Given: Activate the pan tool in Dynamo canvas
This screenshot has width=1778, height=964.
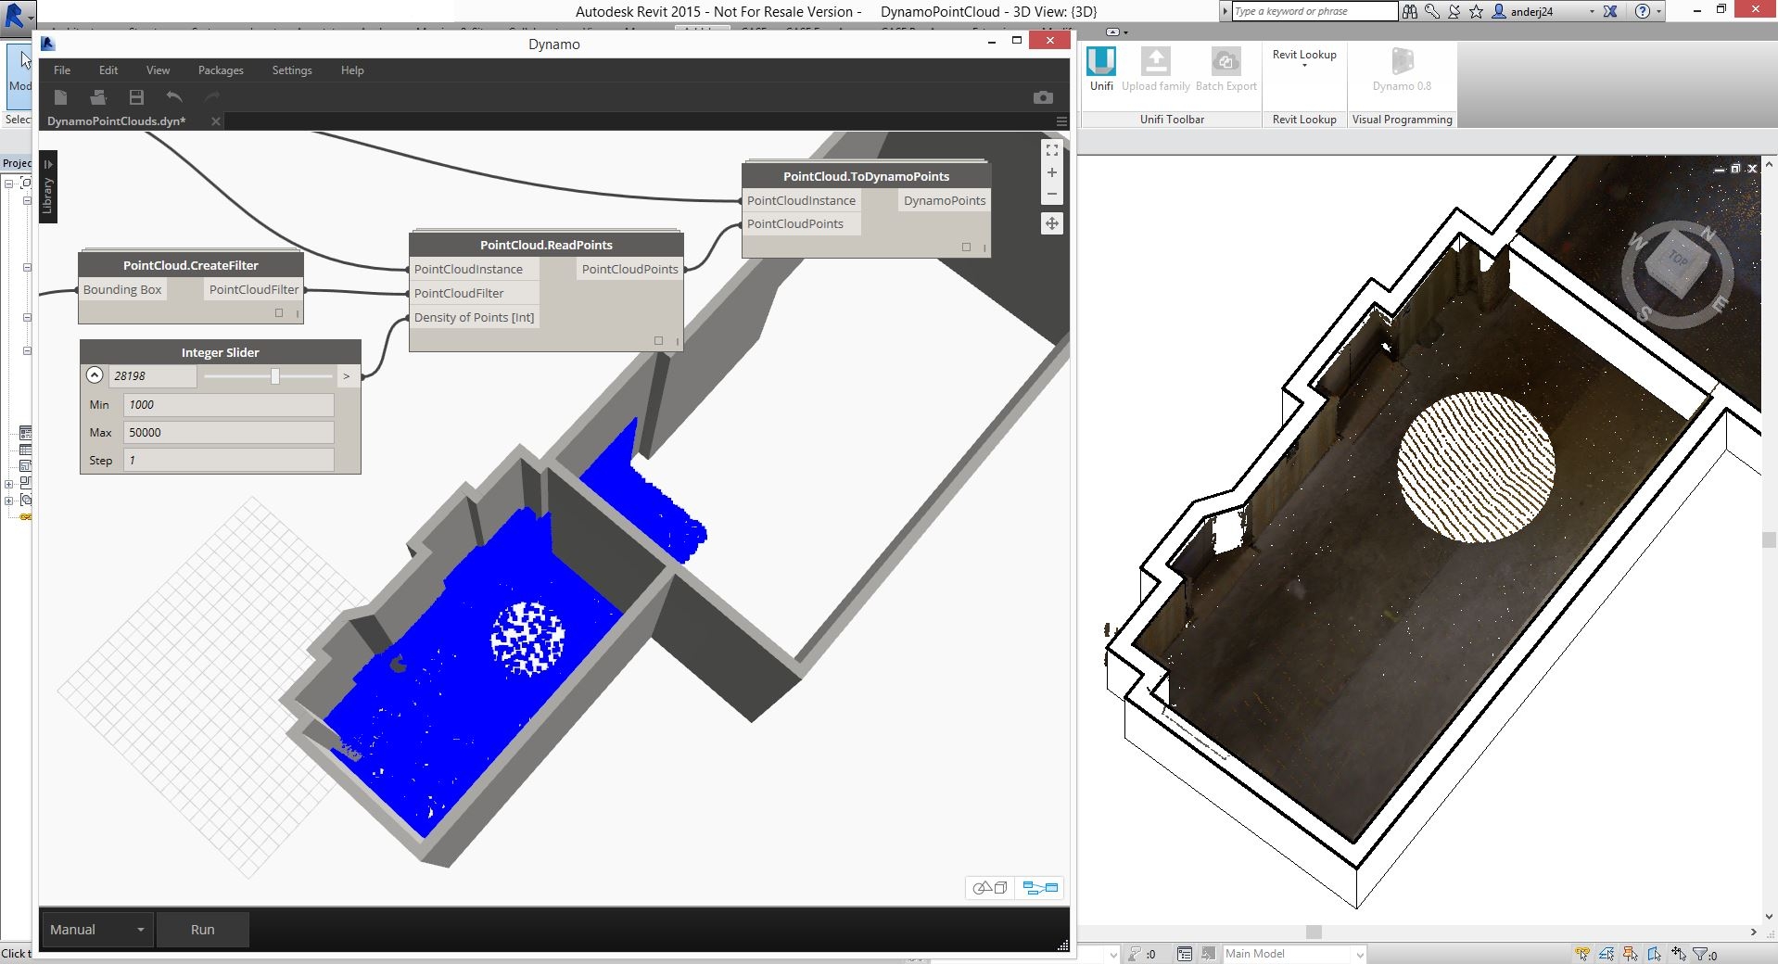Looking at the screenshot, I should pyautogui.click(x=1052, y=223).
